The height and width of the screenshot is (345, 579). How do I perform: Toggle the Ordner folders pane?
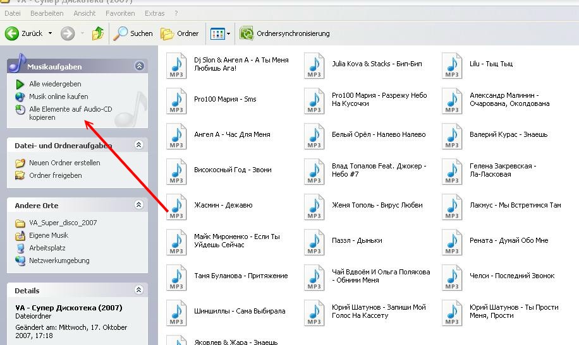(x=180, y=33)
